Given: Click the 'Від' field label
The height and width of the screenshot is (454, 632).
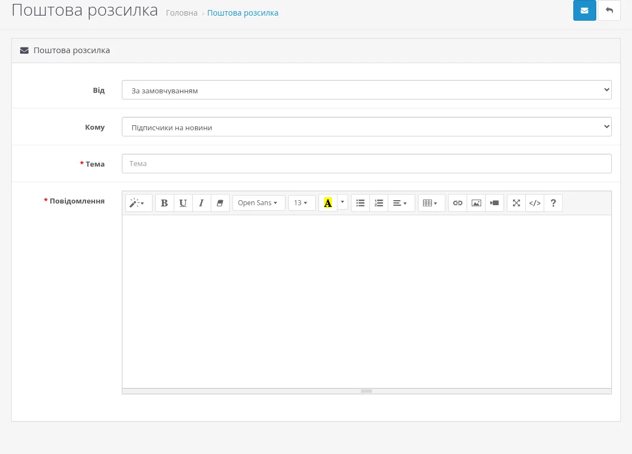Looking at the screenshot, I should (x=99, y=91).
